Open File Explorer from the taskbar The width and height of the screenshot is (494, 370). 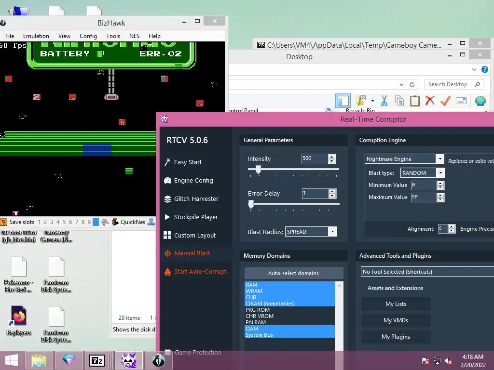[39, 360]
